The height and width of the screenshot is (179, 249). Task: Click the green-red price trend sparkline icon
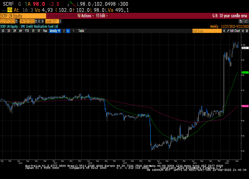click(73, 4)
